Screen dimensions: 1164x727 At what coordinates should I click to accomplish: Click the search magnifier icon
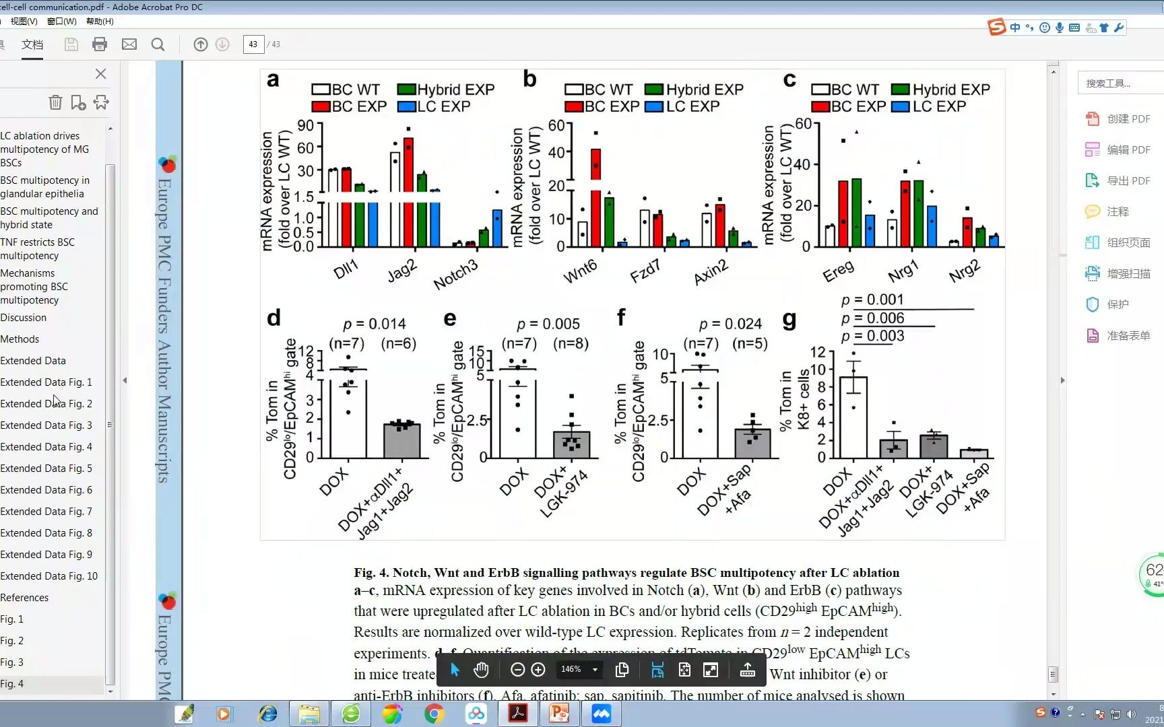(158, 44)
